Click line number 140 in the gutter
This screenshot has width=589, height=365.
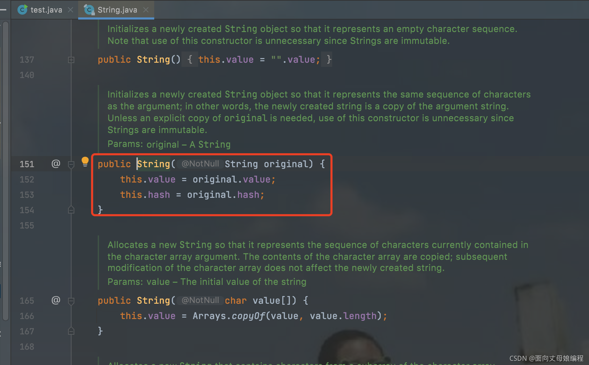(x=27, y=75)
